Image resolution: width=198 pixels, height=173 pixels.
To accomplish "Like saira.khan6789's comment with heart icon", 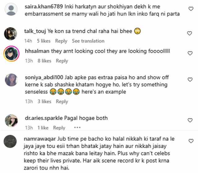I will click(191, 9).
